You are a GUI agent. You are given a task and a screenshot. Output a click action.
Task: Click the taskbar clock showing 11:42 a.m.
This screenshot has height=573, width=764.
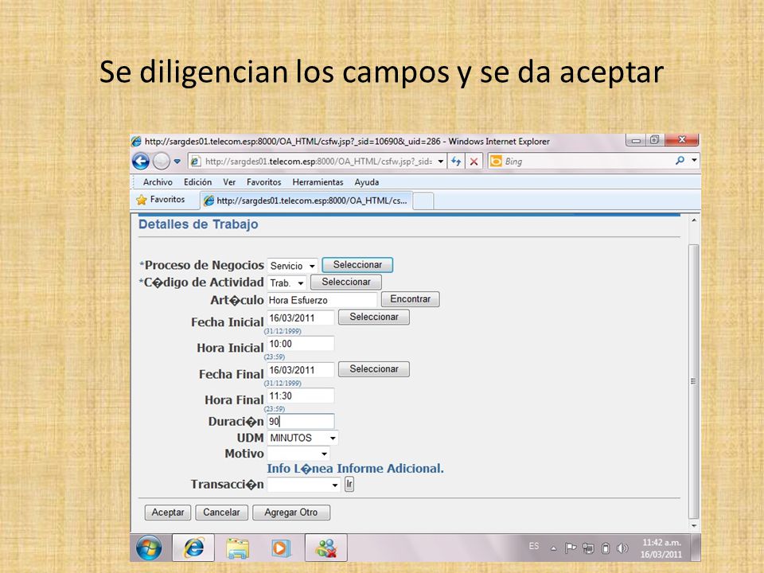click(661, 548)
